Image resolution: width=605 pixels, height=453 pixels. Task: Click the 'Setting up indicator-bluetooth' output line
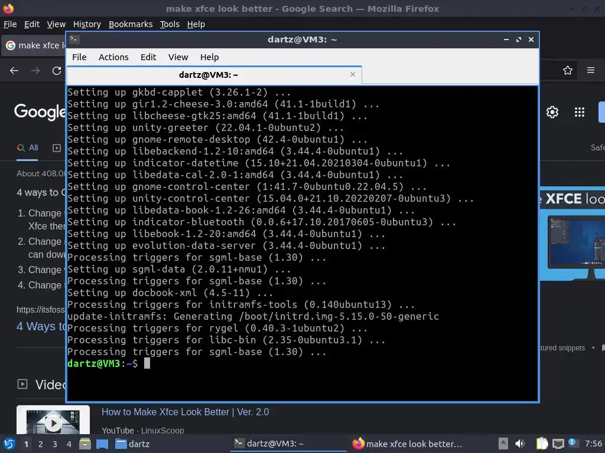[262, 222]
